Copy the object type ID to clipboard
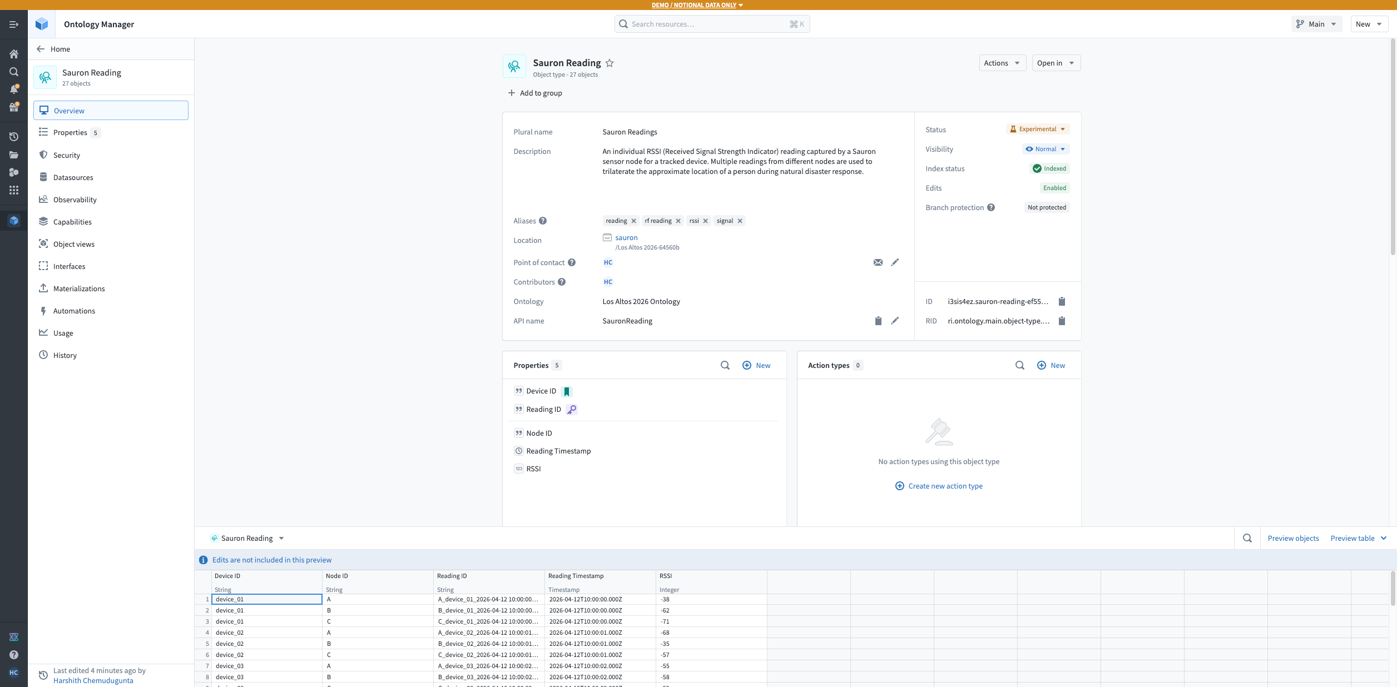1397x687 pixels. [x=1062, y=301]
